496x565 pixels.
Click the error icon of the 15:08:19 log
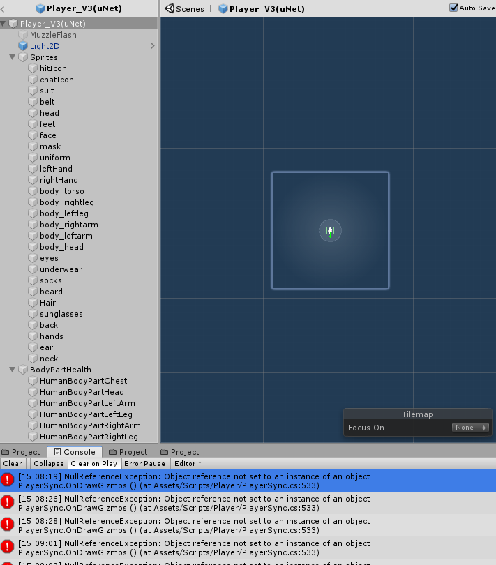[x=7, y=480]
